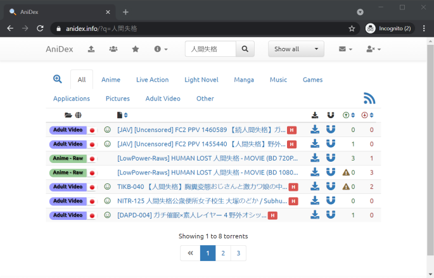Open magnet for HUMAN LOST BD 1080

point(331,172)
